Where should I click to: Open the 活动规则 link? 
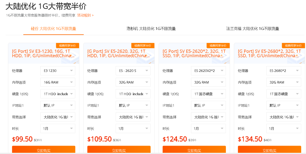[x=85, y=15]
